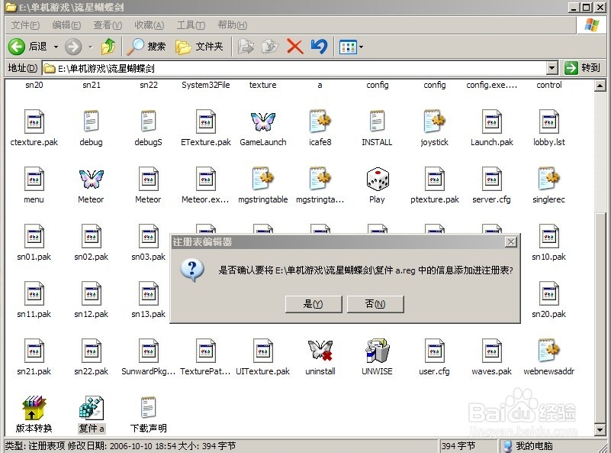
Task: Open the Favorites (收藏) menu
Action: click(149, 25)
